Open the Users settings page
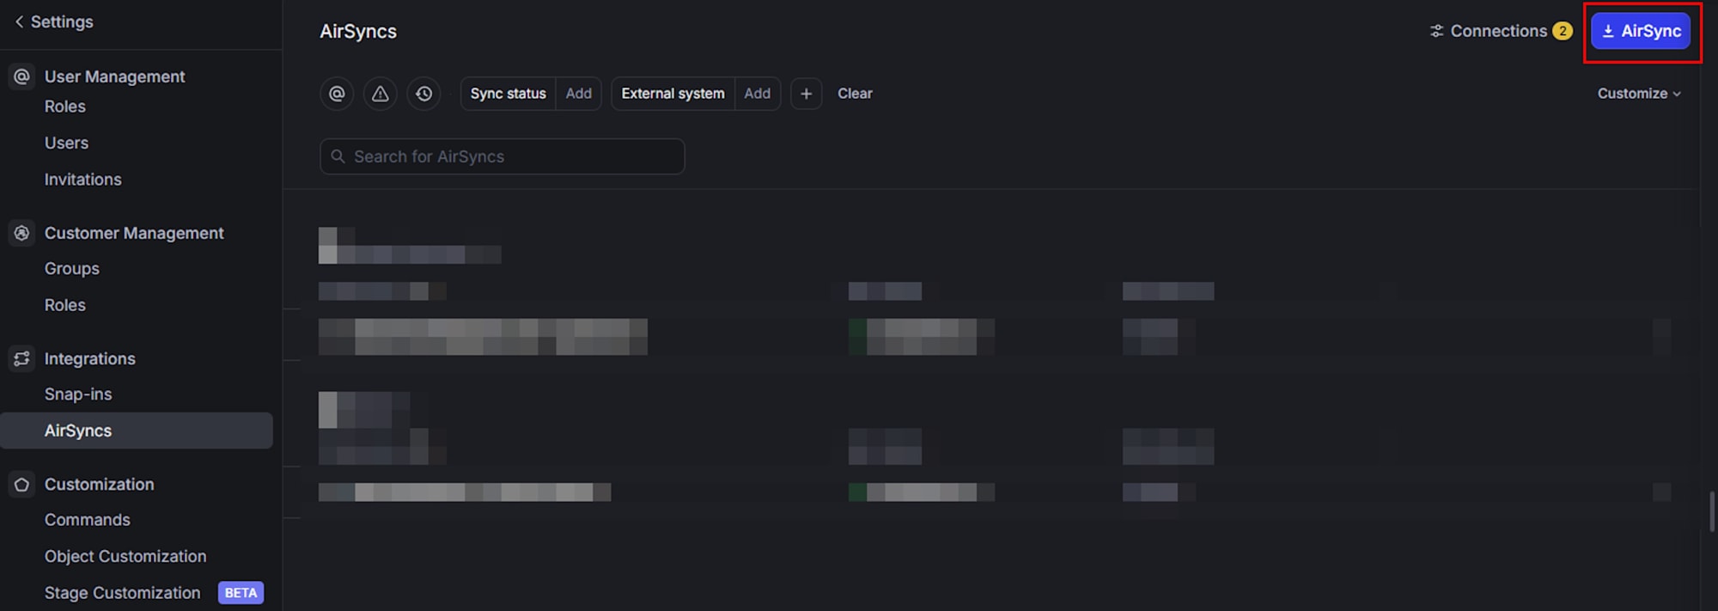1718x611 pixels. (x=66, y=143)
